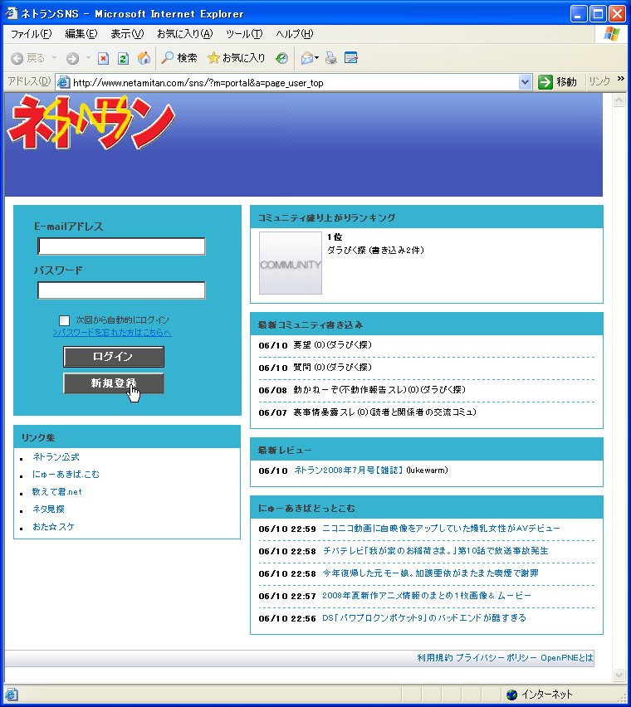This screenshot has width=631, height=707.
Task: Open the Forward button history dropdown arrow
Action: (x=88, y=58)
